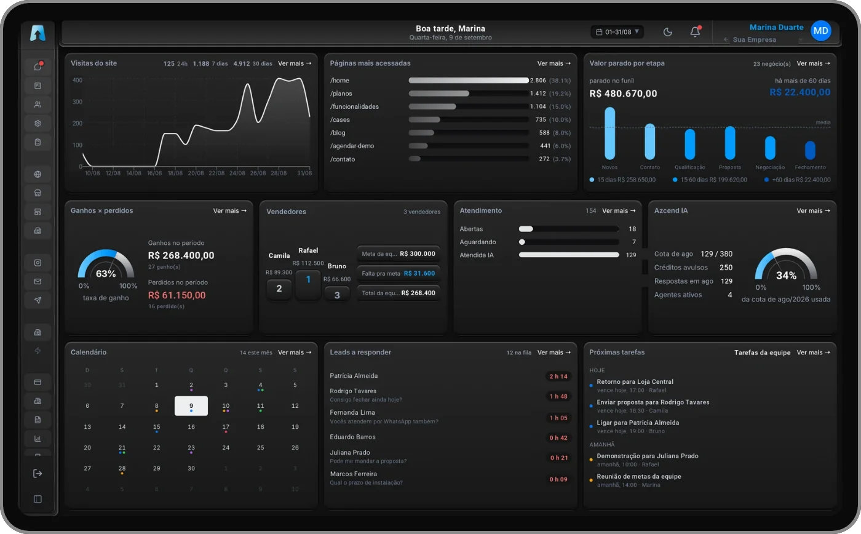The width and height of the screenshot is (861, 534).
Task: Open lead Rodrigo Tavares
Action: coord(451,395)
